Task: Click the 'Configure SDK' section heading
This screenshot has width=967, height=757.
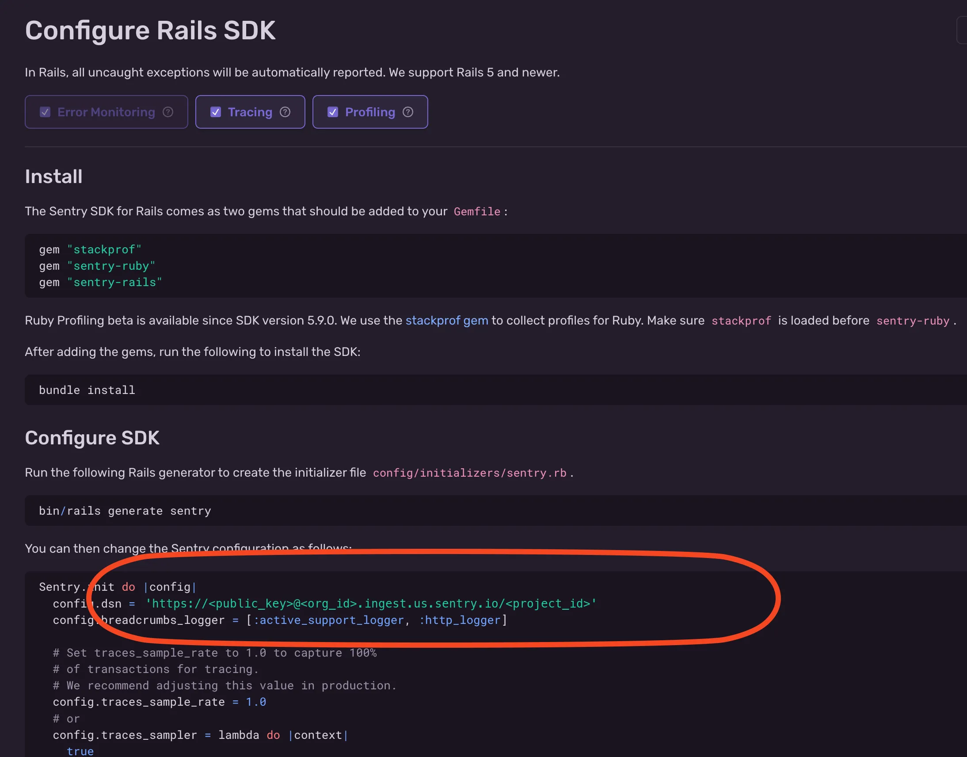Action: (x=92, y=438)
